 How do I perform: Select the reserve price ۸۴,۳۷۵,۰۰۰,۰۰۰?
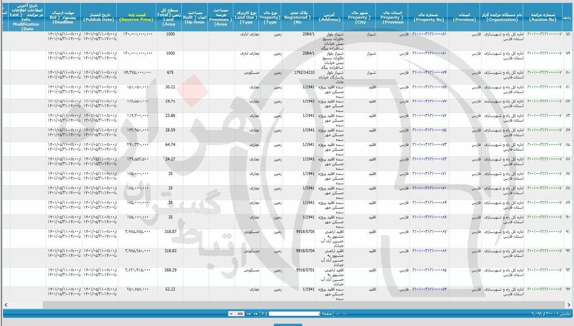138,72
